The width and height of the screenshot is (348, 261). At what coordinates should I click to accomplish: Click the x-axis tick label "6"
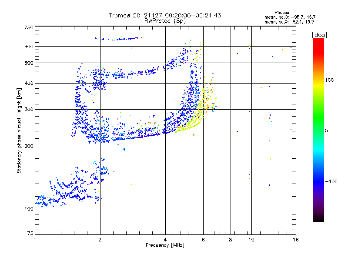tap(203, 240)
